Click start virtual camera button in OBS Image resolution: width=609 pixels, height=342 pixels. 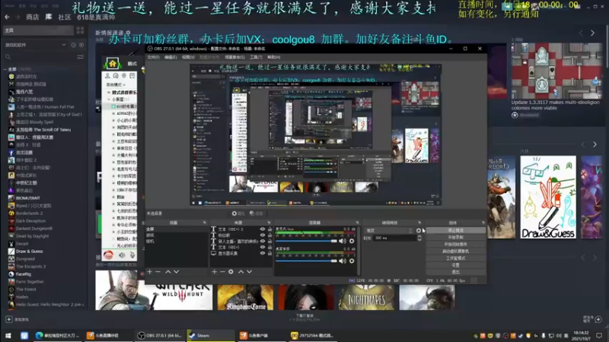455,252
